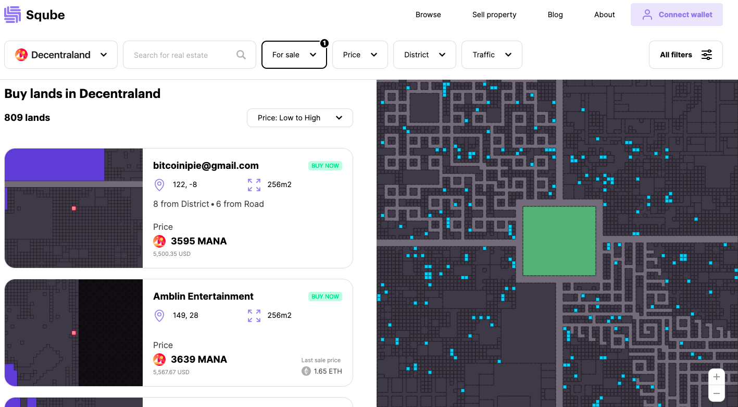738x407 pixels.
Task: Open the Blog page
Action: pos(555,15)
